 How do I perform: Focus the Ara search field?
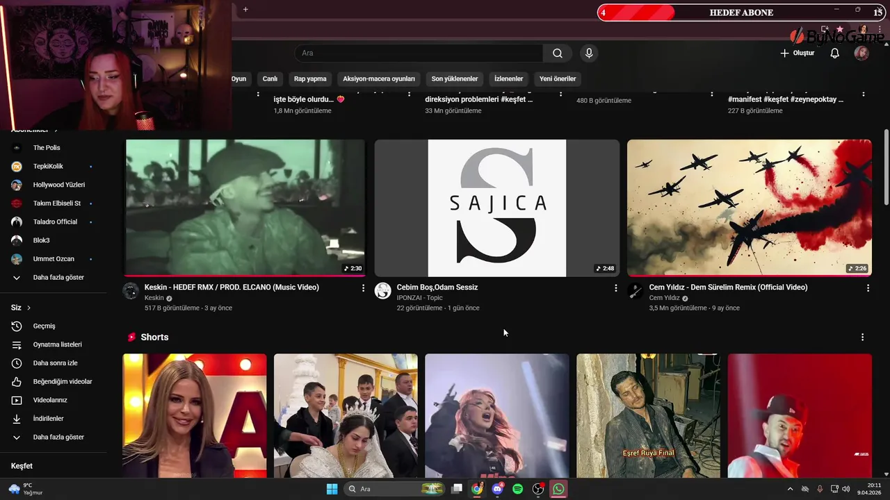pos(419,53)
